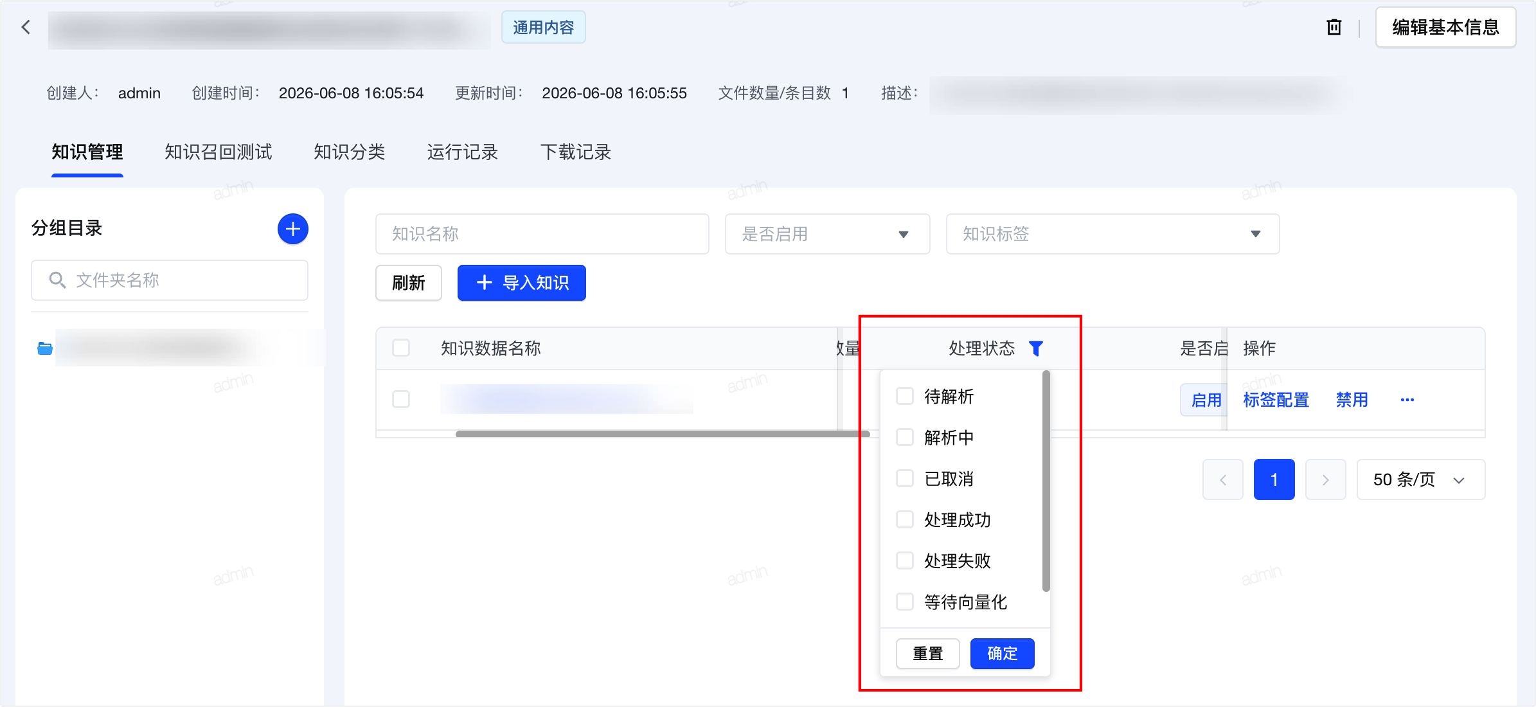Viewport: 1536px width, 707px height.
Task: Add a new group with plus icon
Action: 293,229
